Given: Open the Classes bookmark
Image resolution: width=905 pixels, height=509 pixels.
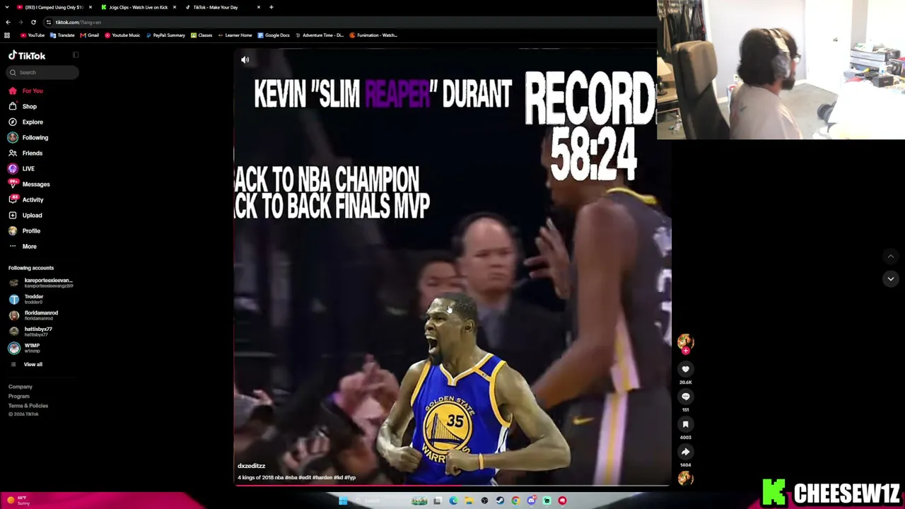Looking at the screenshot, I should coord(202,35).
